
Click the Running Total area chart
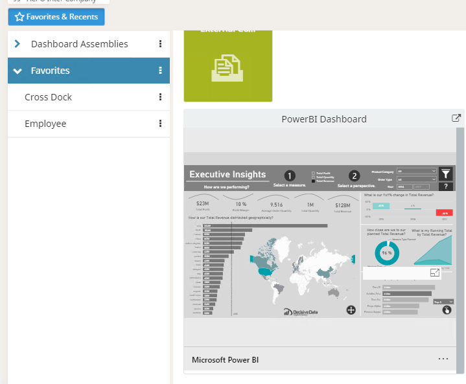coord(433,251)
